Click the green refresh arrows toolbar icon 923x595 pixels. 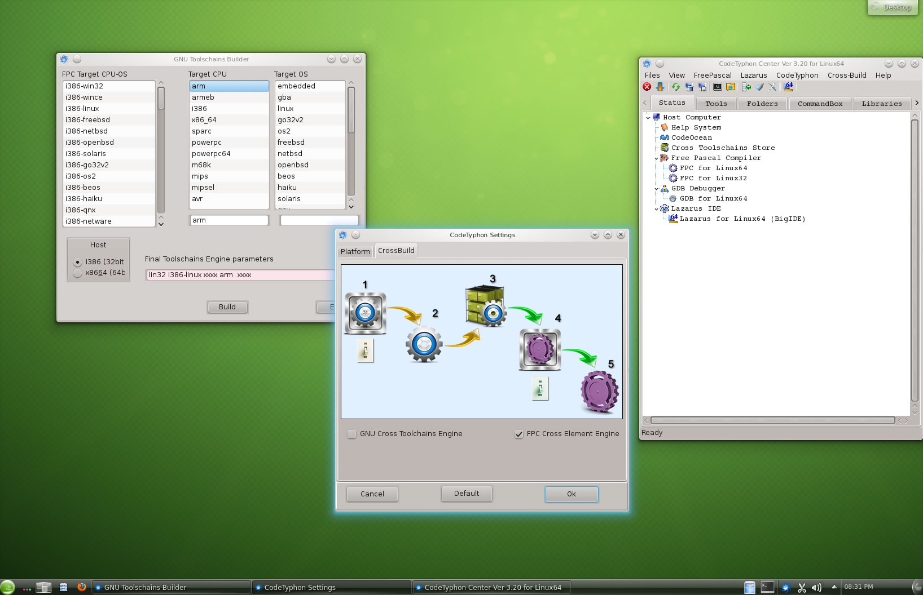[x=675, y=87]
